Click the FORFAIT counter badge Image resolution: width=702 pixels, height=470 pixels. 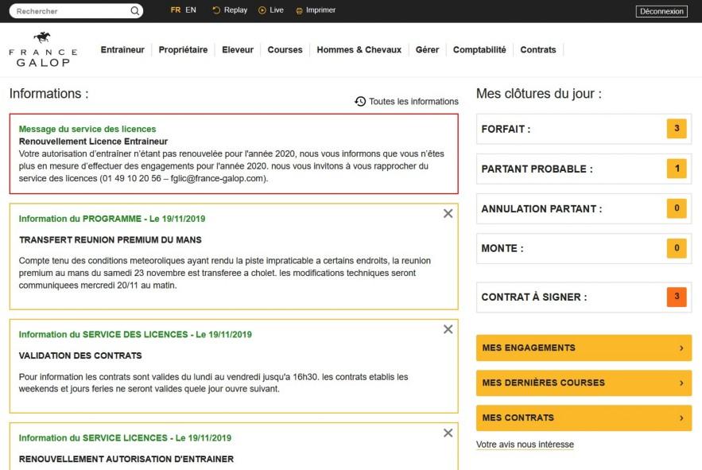click(677, 128)
